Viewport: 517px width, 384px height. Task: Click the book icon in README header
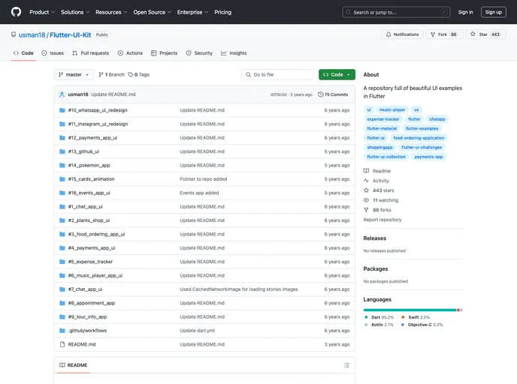[62, 365]
